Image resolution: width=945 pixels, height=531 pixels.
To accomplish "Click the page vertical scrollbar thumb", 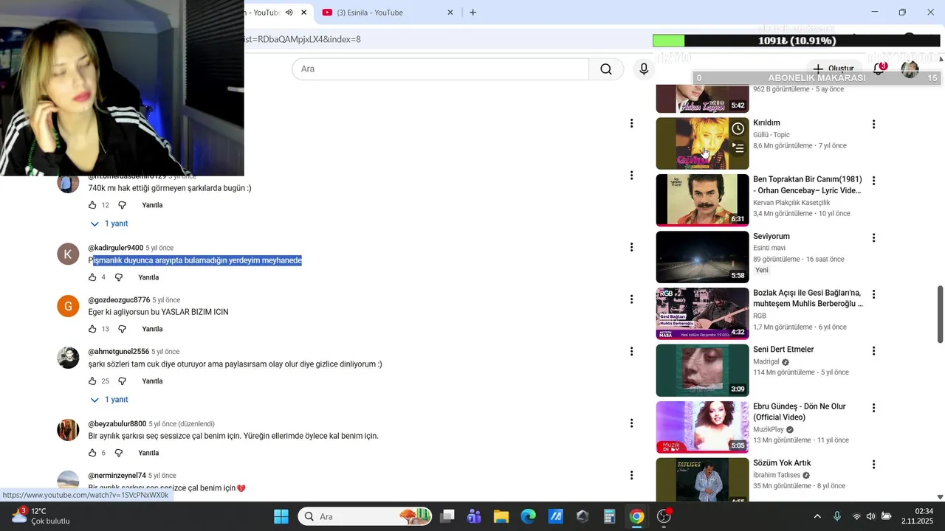I will pyautogui.click(x=940, y=314).
